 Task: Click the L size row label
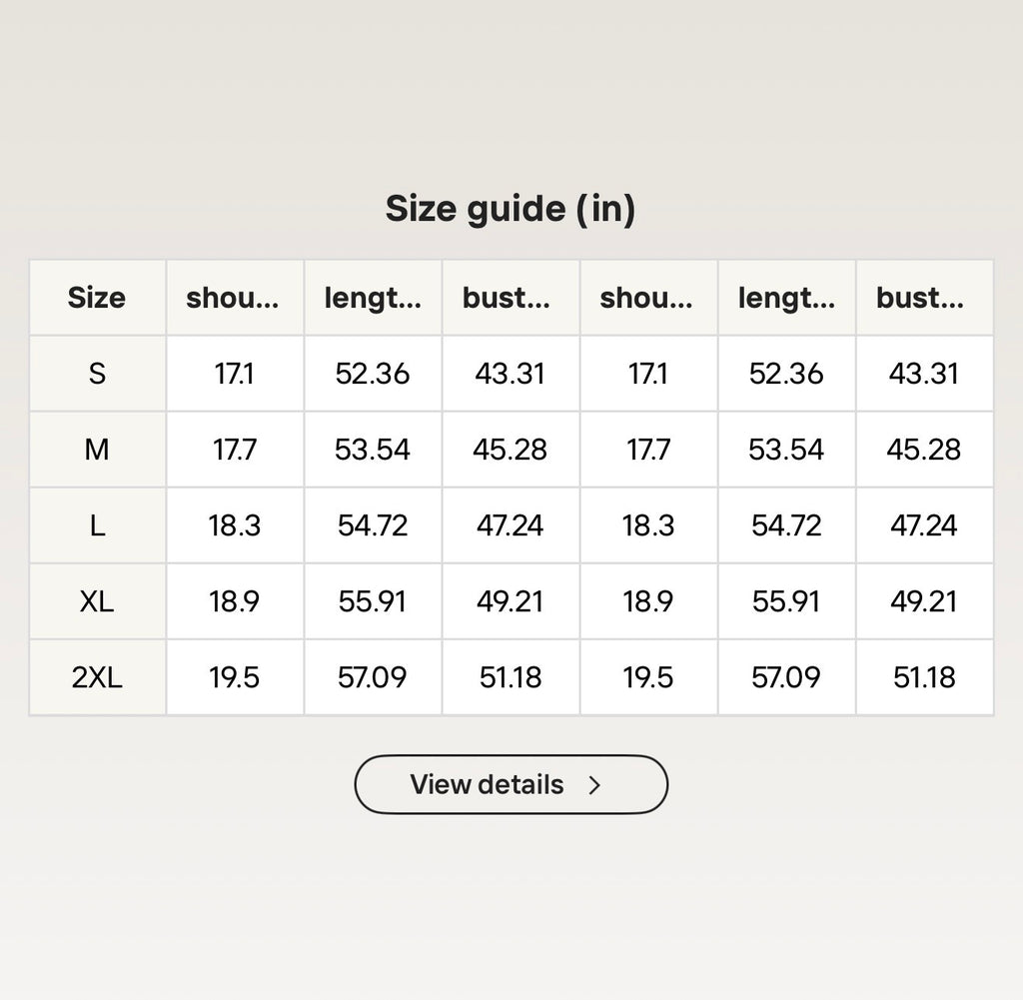coord(97,525)
